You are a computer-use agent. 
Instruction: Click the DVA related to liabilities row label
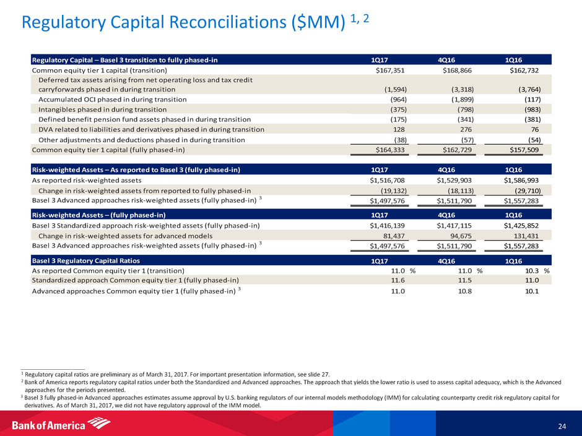(151, 129)
